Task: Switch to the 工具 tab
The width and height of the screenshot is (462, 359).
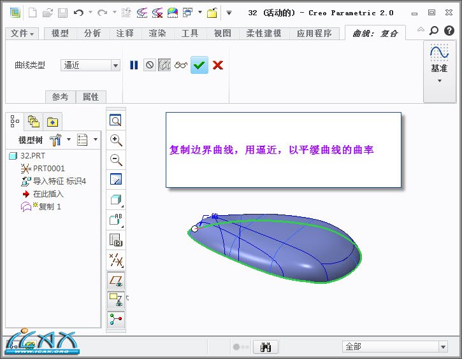Action: click(190, 33)
